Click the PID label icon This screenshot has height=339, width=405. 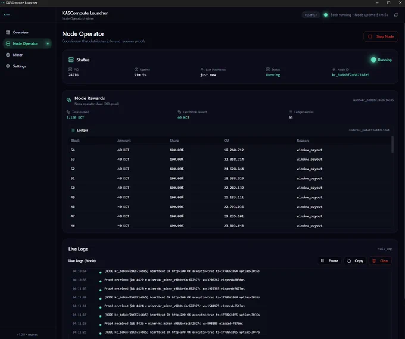pos(70,70)
